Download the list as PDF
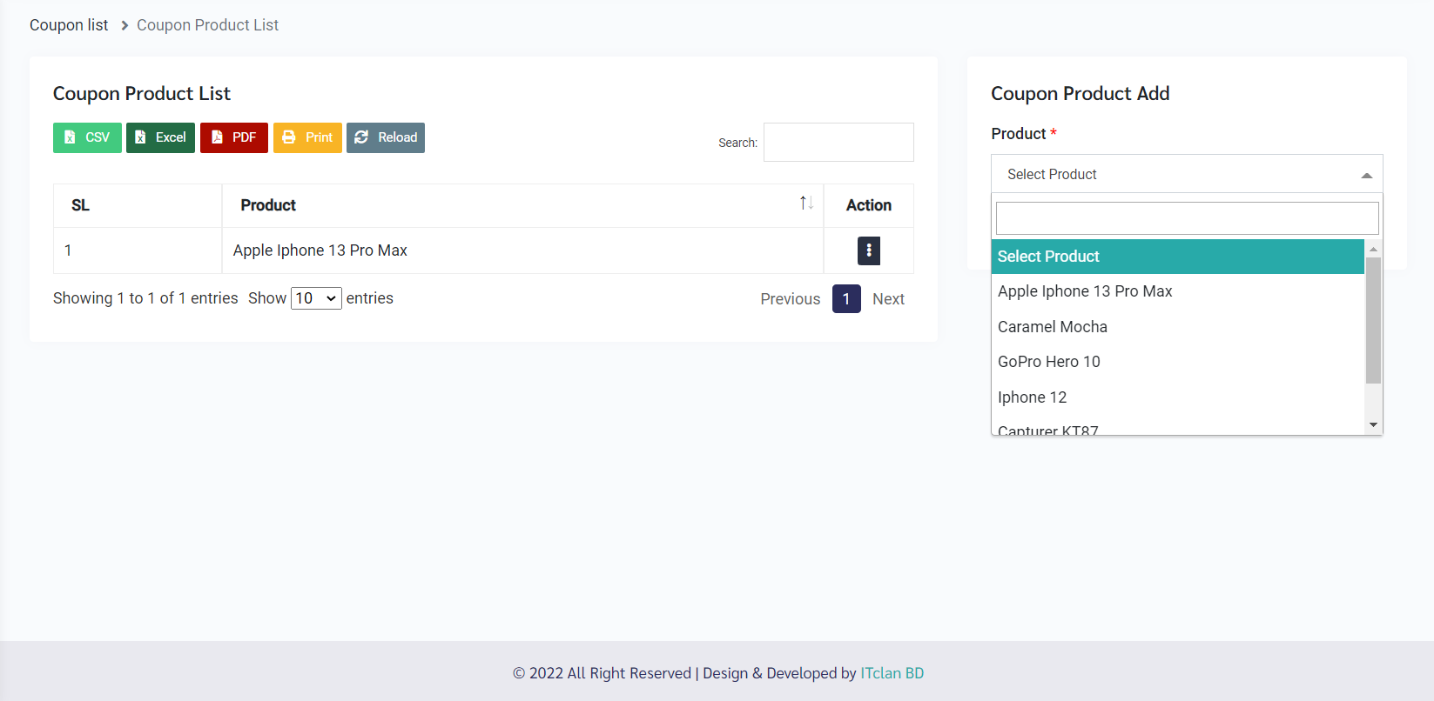This screenshot has width=1434, height=701. tap(233, 137)
